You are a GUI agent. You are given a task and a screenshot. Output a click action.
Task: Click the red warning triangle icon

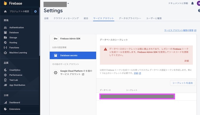tap(106, 49)
